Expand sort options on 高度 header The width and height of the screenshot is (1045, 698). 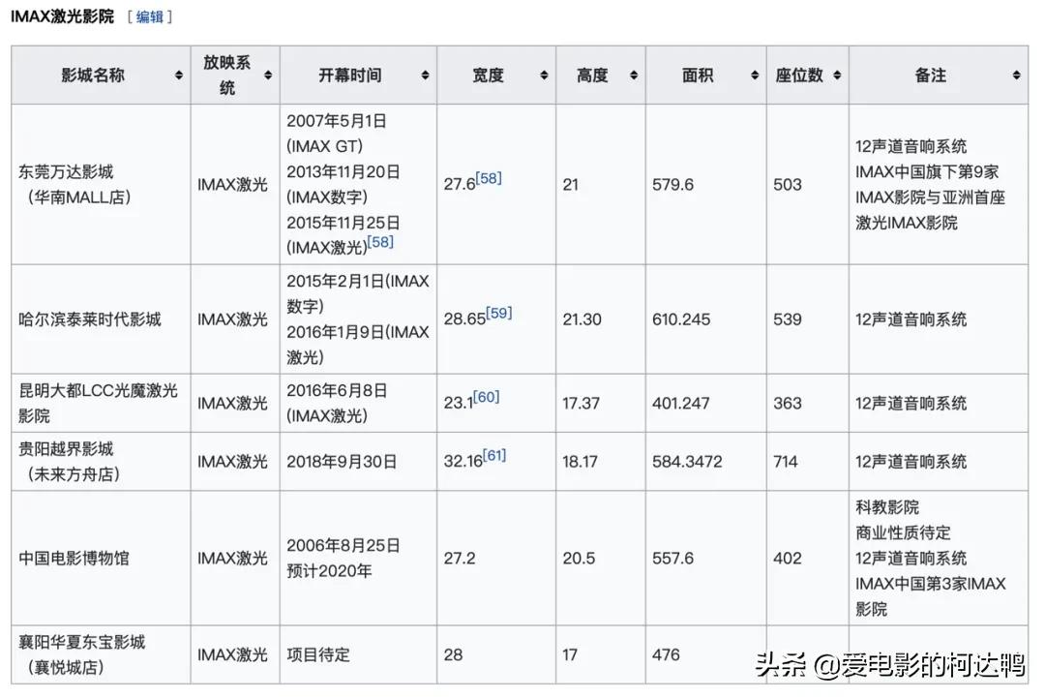click(633, 75)
